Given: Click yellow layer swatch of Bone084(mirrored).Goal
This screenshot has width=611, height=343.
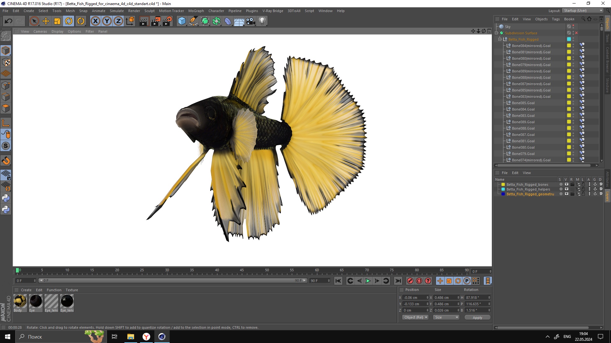Looking at the screenshot, I should click(569, 45).
